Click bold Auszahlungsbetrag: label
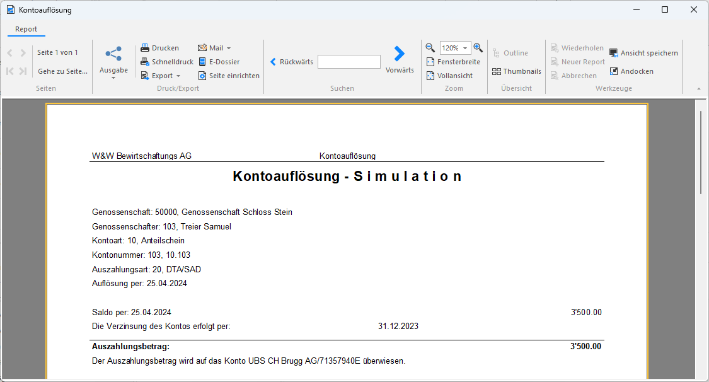 click(x=130, y=346)
